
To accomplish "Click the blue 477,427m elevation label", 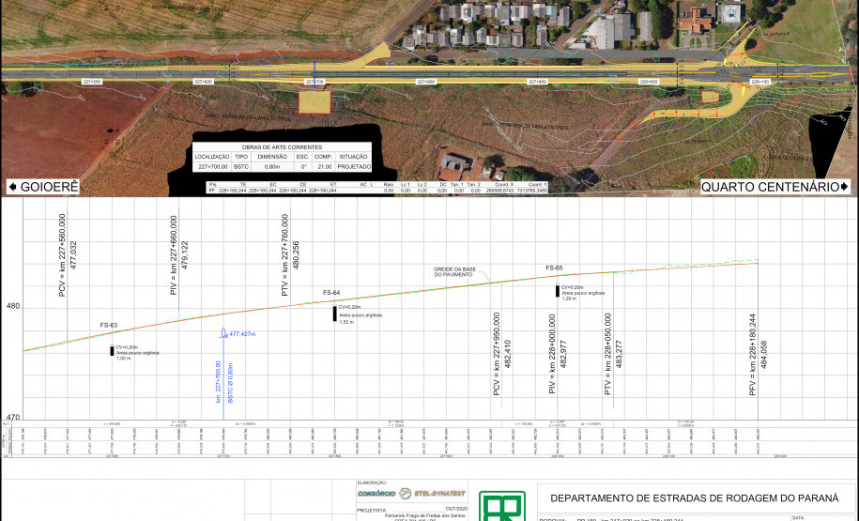I will pos(242,333).
